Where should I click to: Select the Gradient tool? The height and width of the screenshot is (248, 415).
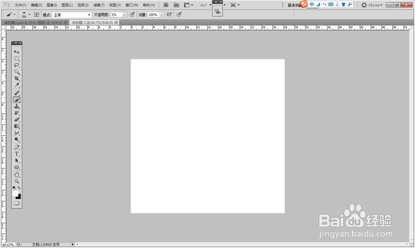pyautogui.click(x=17, y=126)
